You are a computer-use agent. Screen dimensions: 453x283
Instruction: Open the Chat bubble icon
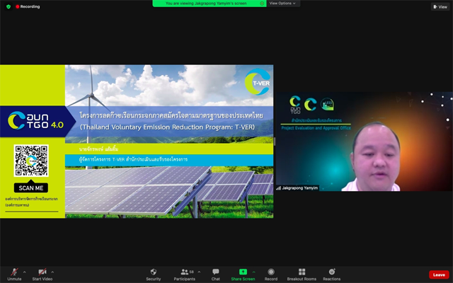[215, 272]
